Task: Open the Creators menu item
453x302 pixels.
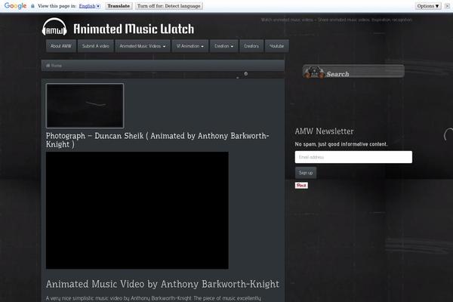Action: (x=251, y=46)
